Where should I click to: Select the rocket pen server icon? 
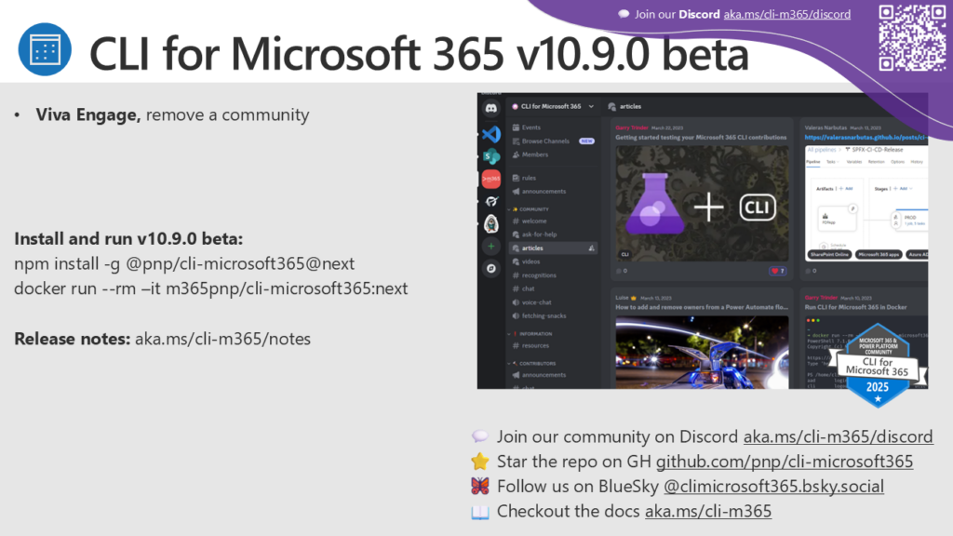(x=491, y=201)
